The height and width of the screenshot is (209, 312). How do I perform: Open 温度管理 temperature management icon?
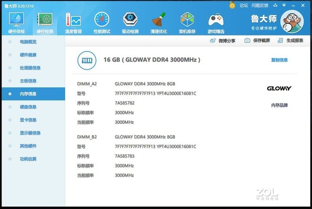click(73, 20)
